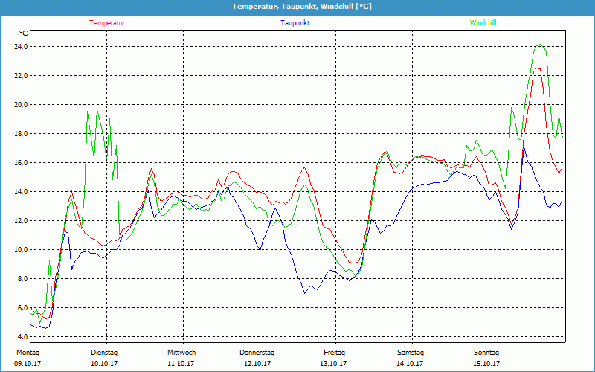This screenshot has width=595, height=372.
Task: Select the 4,0 y-axis value
Action: (22, 337)
